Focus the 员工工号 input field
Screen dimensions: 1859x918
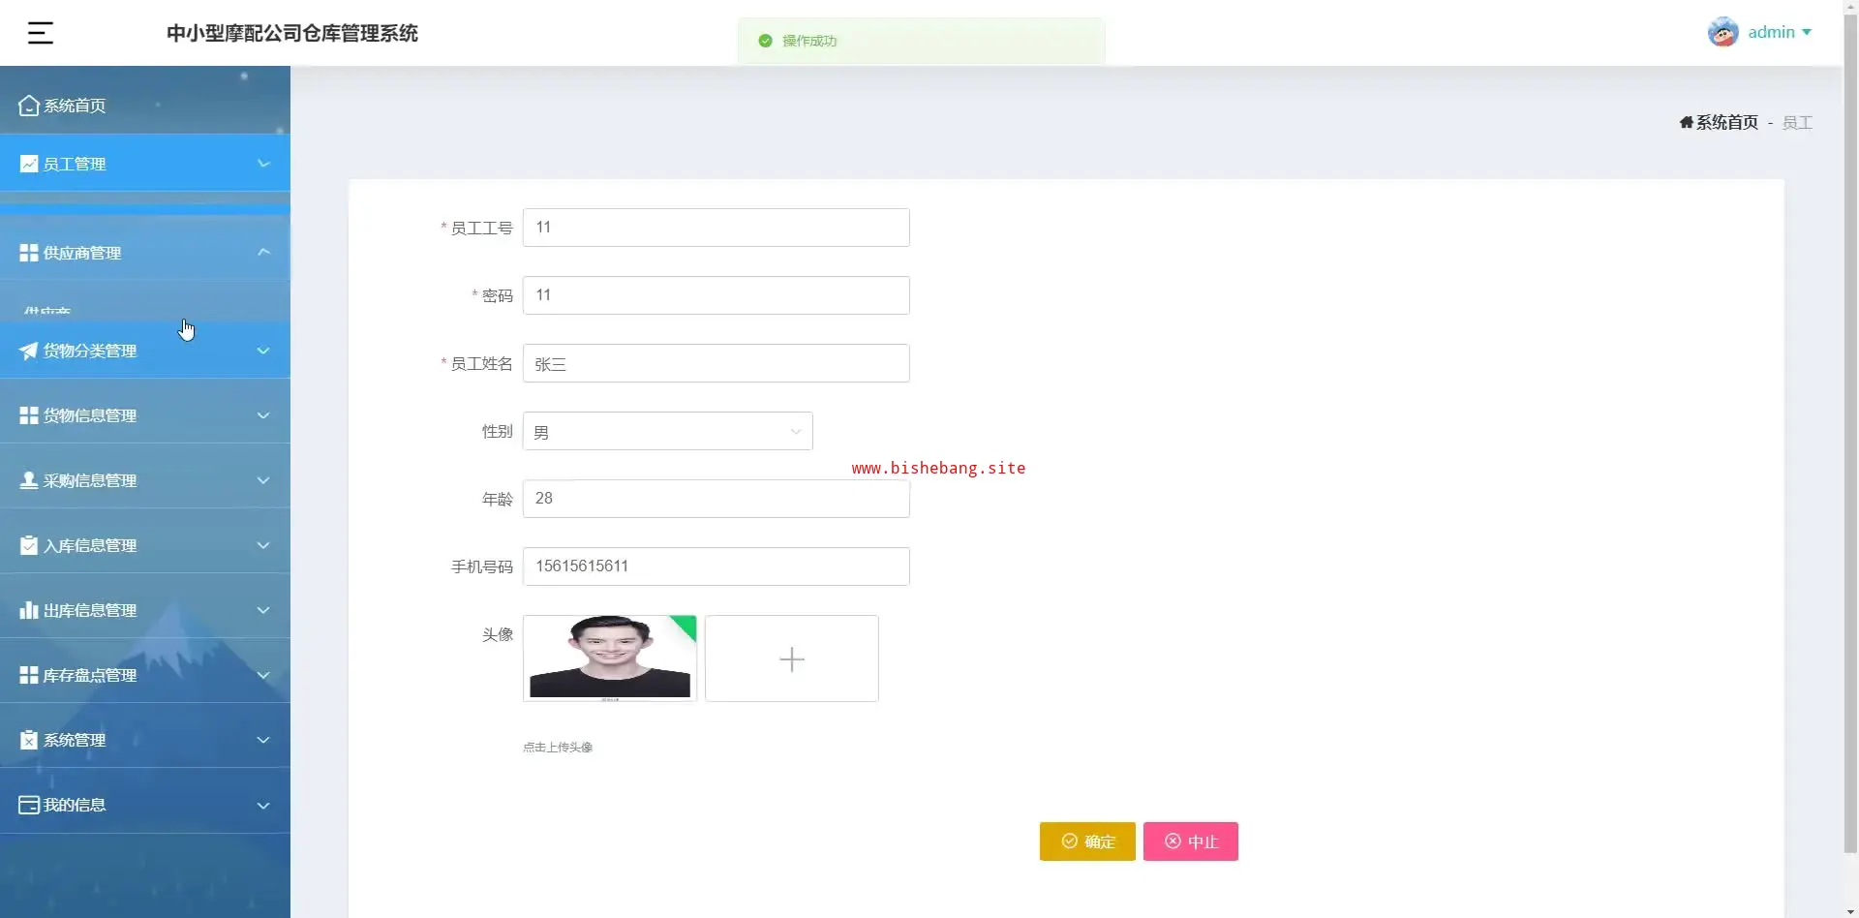[716, 228]
